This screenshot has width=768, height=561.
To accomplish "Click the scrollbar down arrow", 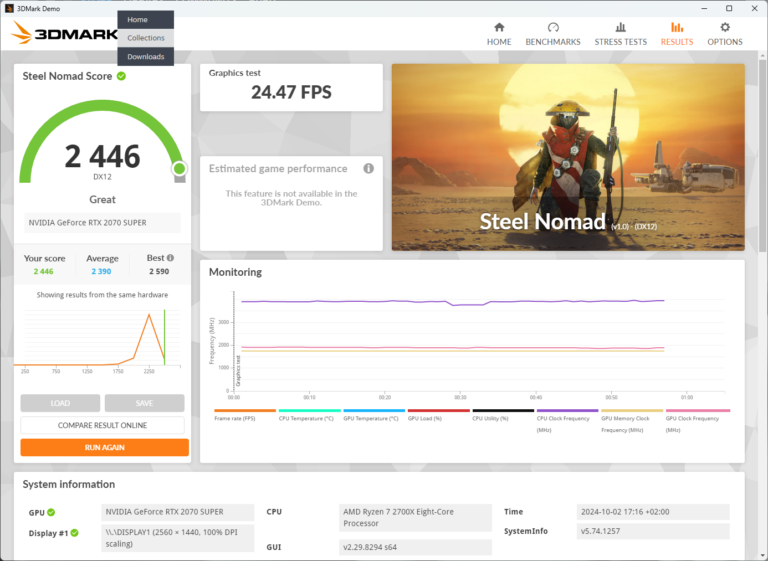I will [x=763, y=555].
